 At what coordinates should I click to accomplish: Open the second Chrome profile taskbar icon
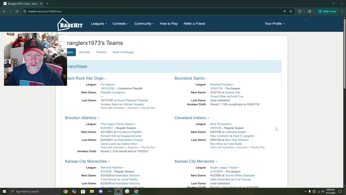[x=136, y=191]
